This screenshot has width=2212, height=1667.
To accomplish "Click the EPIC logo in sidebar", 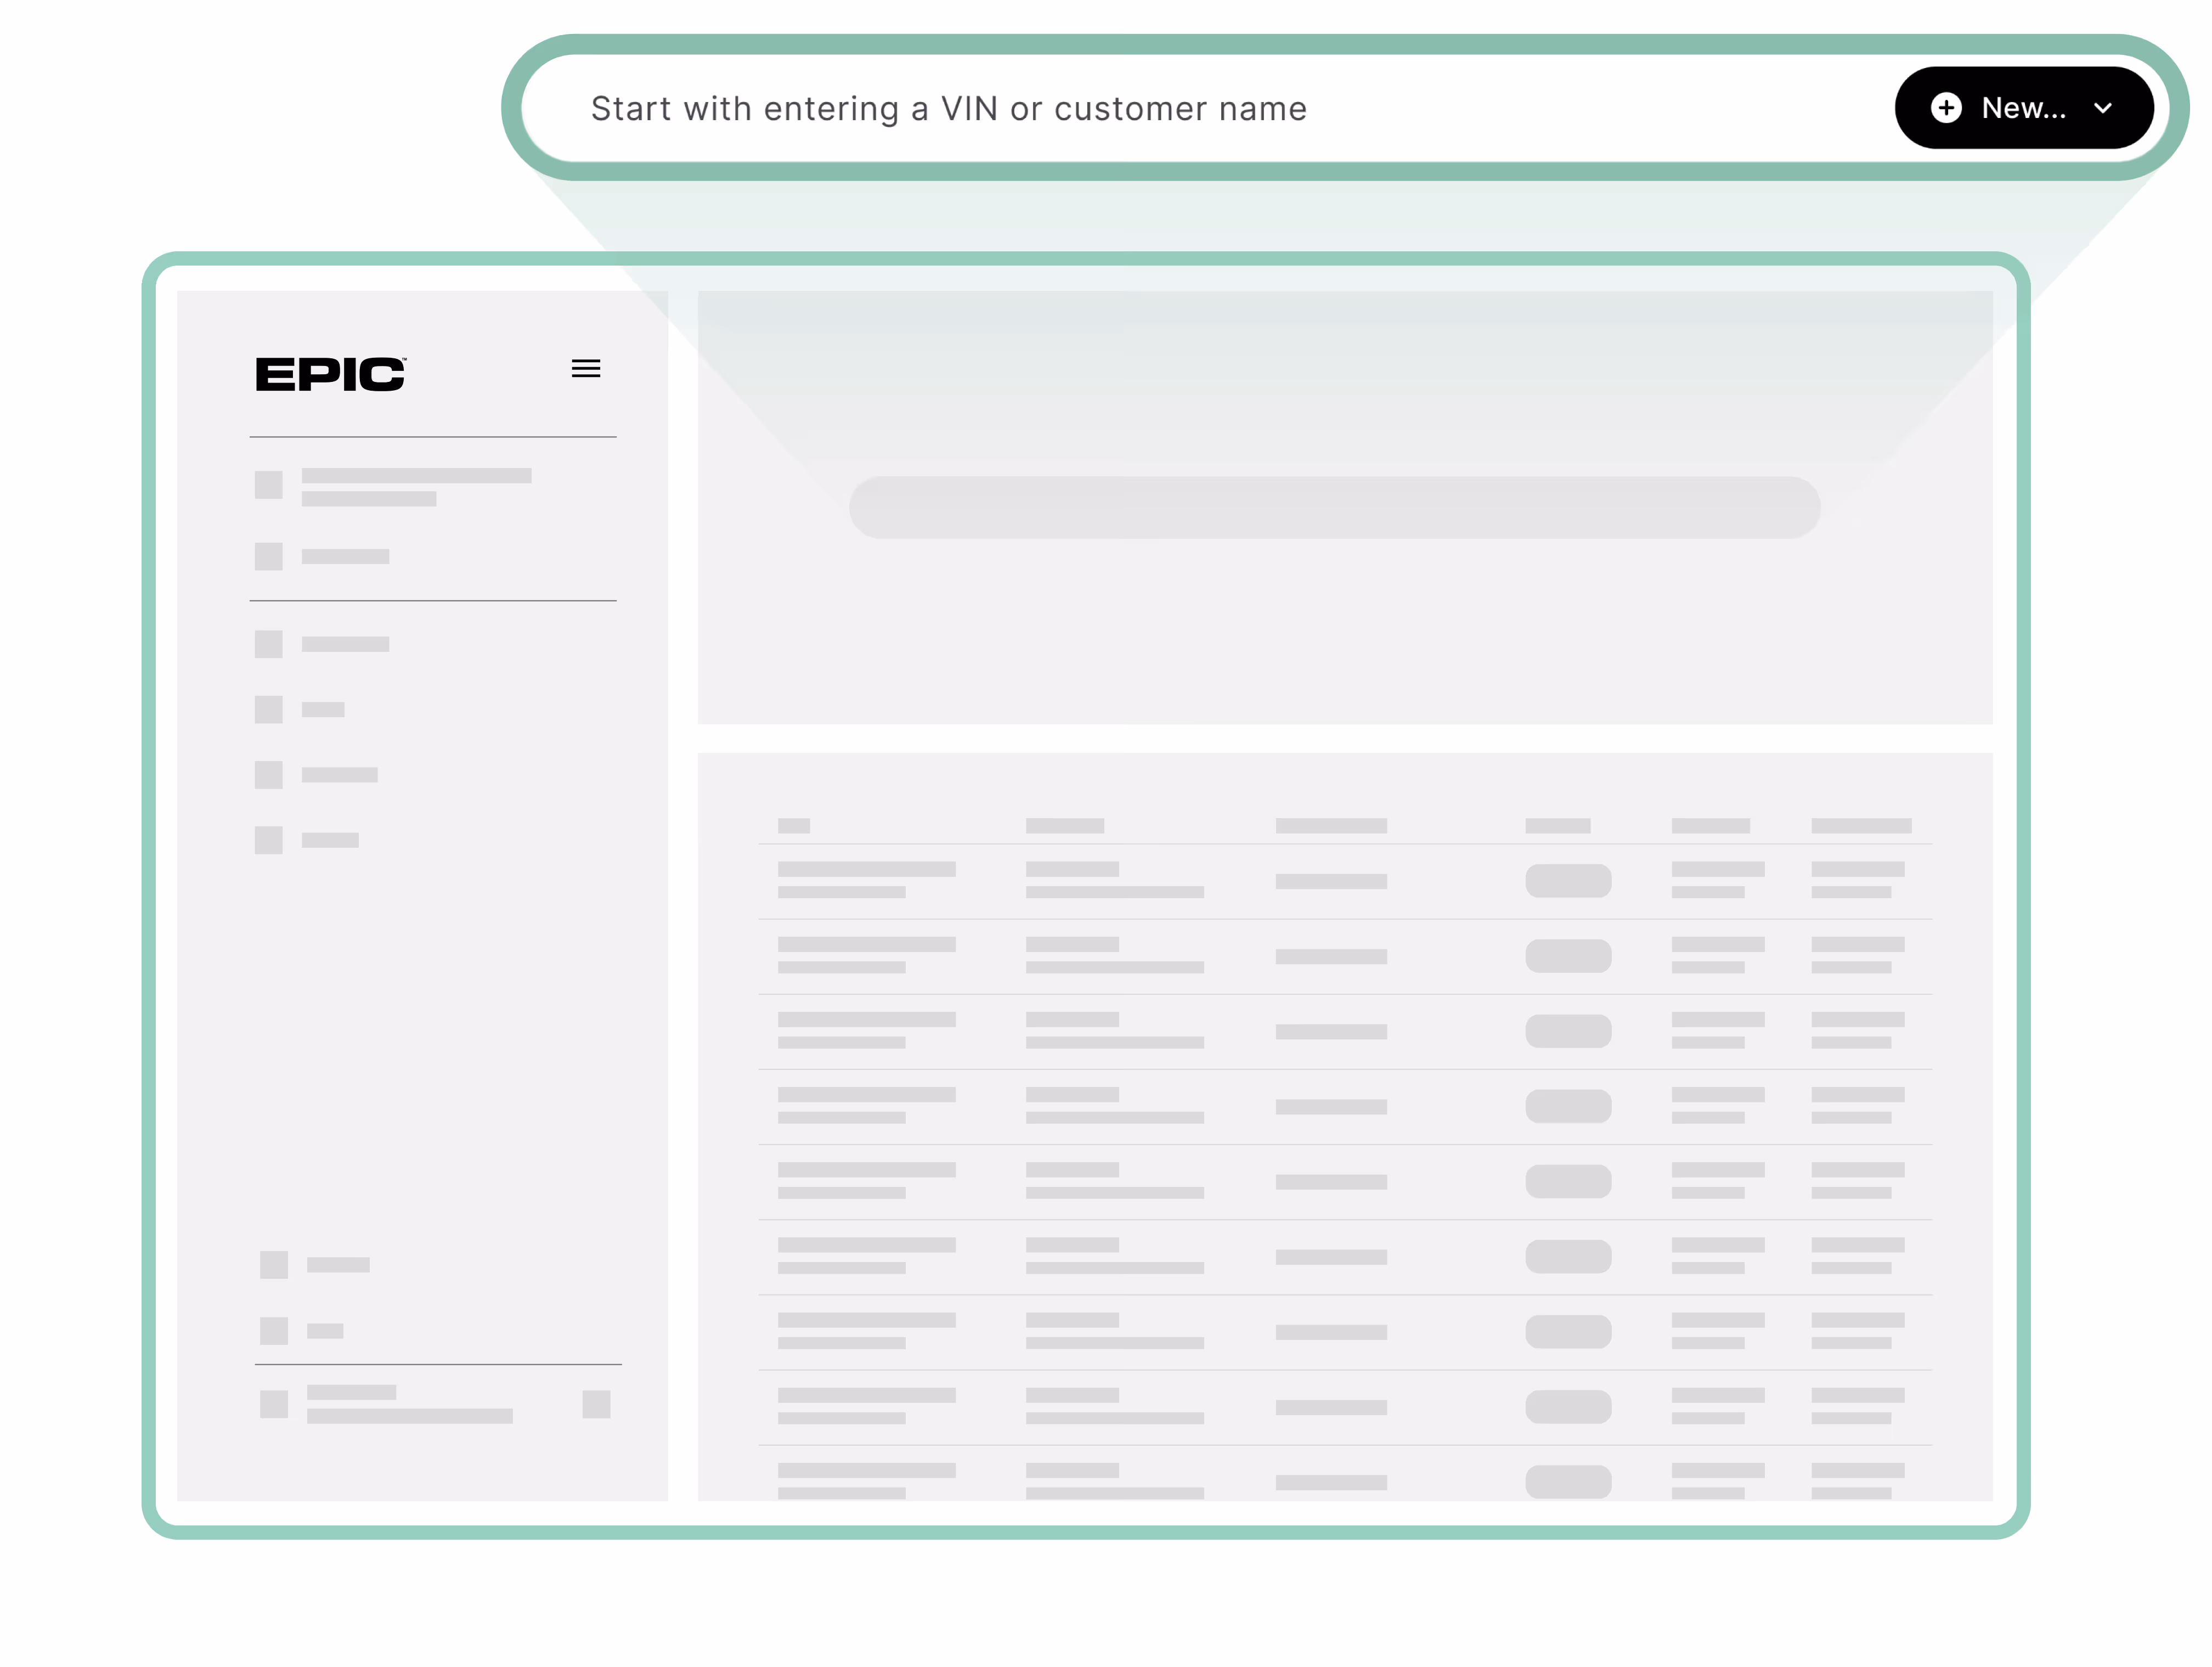I will tap(331, 375).
